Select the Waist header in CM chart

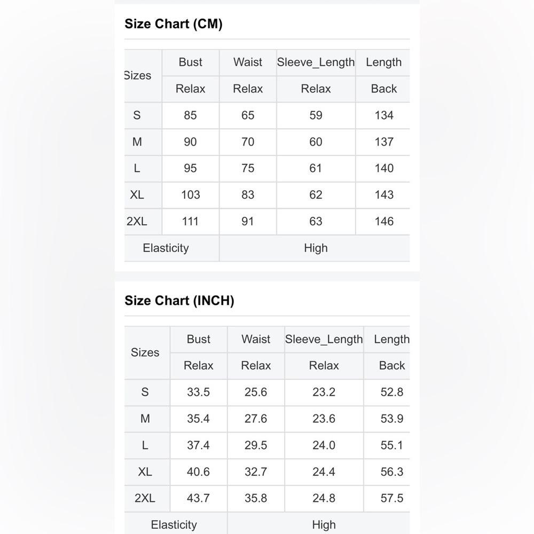pos(248,62)
